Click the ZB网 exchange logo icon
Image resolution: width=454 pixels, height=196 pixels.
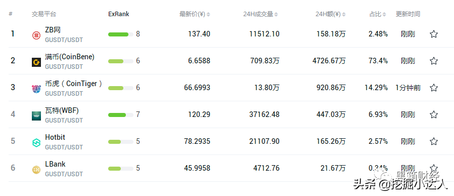tap(36, 35)
